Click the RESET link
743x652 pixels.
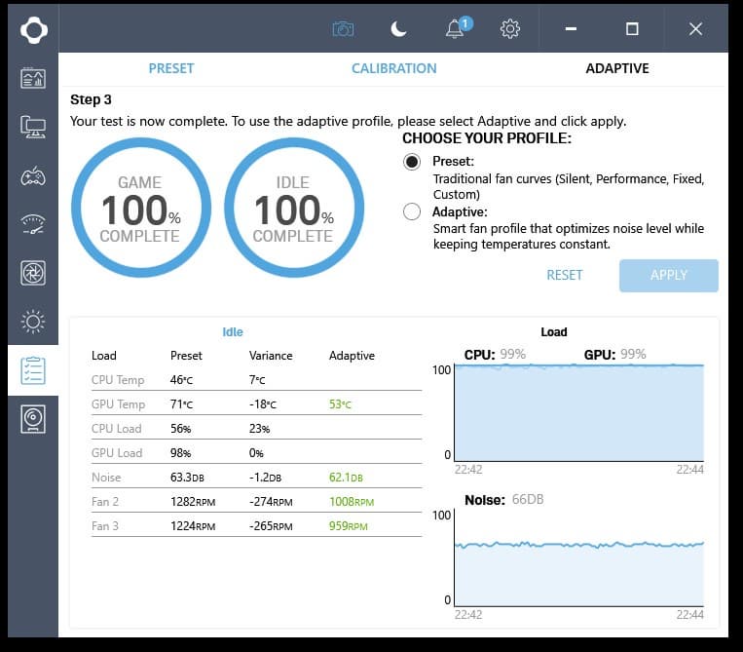click(x=565, y=276)
